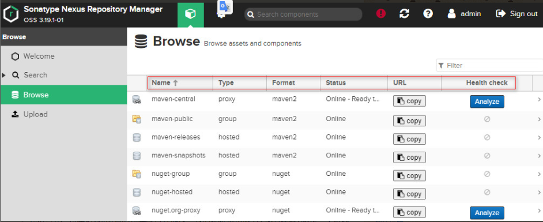Screen dimensions: 543x222
Task: Click the Search components field
Action: click(x=303, y=14)
